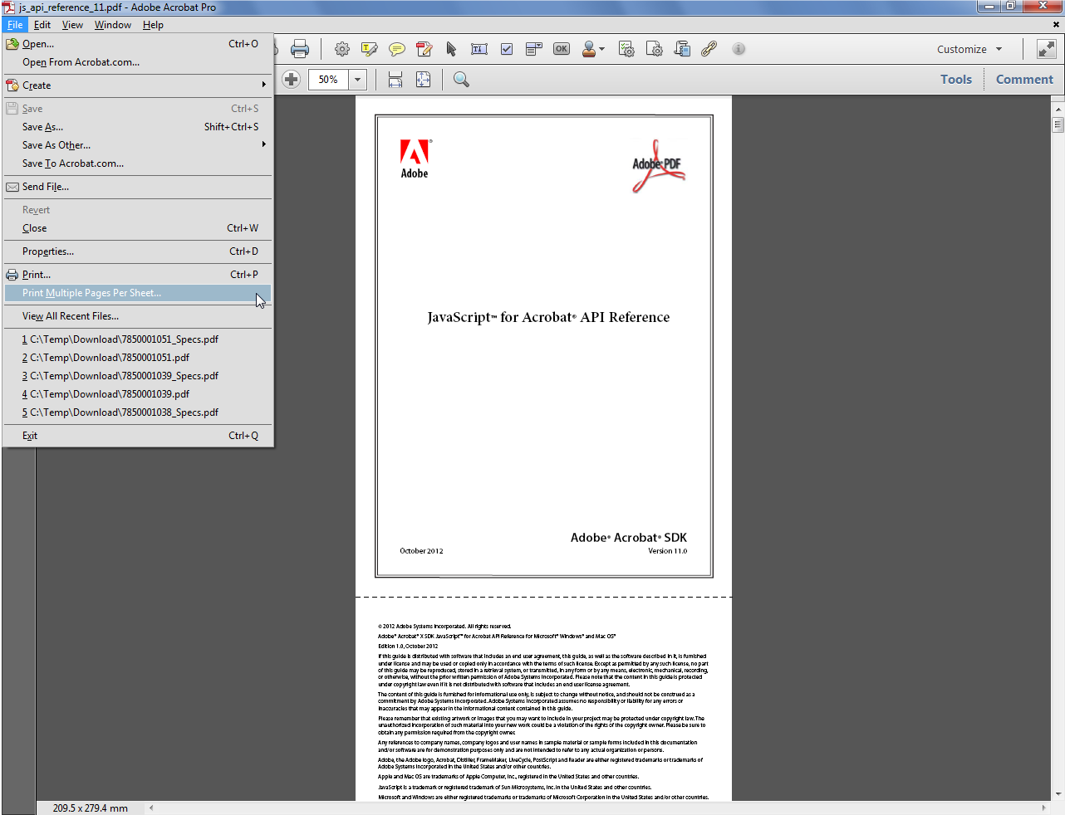The image size is (1065, 815).
Task: Open recent file 4 7850001039.pdf
Action: point(138,394)
